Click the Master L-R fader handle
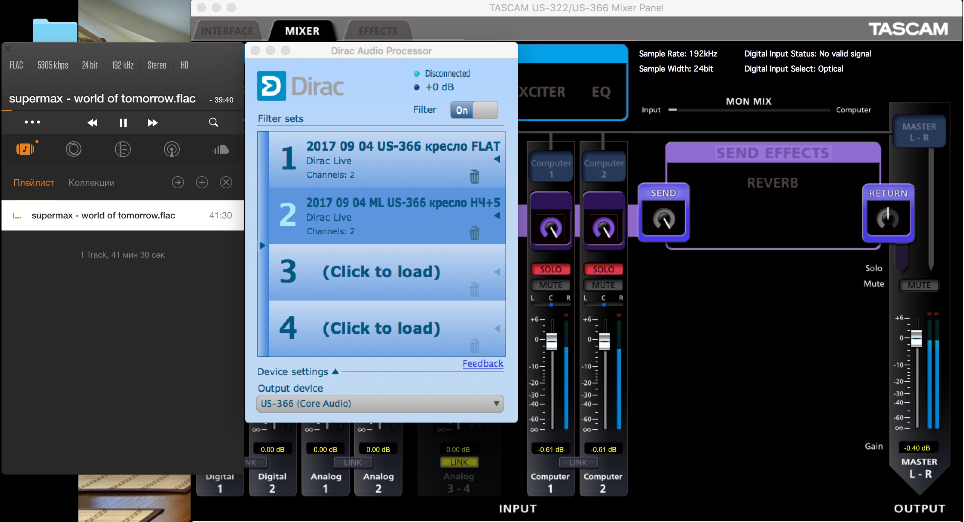The width and height of the screenshot is (964, 522). pyautogui.click(x=916, y=338)
